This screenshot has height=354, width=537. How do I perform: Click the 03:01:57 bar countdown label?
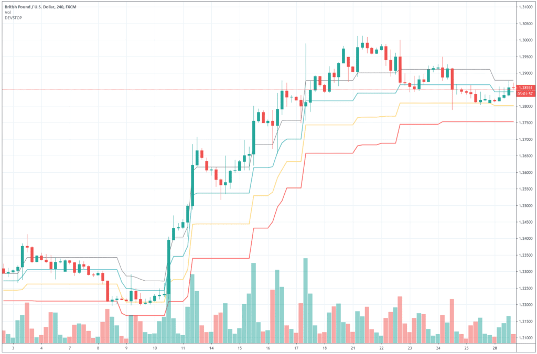[525, 93]
